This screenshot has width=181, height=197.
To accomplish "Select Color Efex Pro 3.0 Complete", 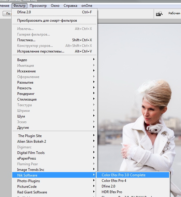I will [123, 175].
